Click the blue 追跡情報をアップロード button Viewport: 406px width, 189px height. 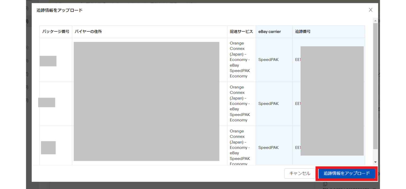347,173
